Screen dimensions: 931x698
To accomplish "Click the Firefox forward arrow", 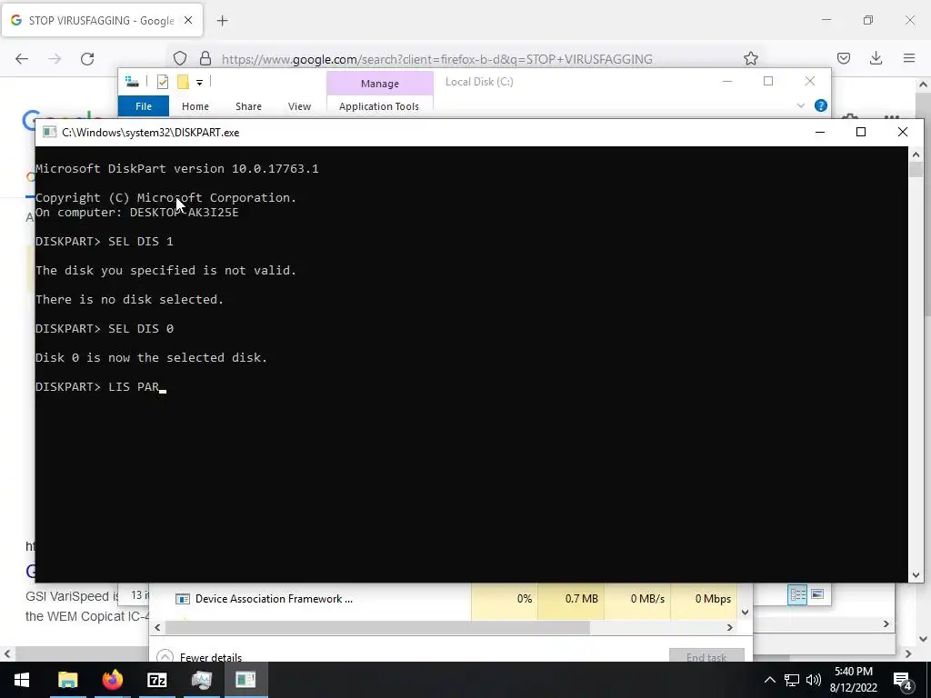I will tap(55, 58).
